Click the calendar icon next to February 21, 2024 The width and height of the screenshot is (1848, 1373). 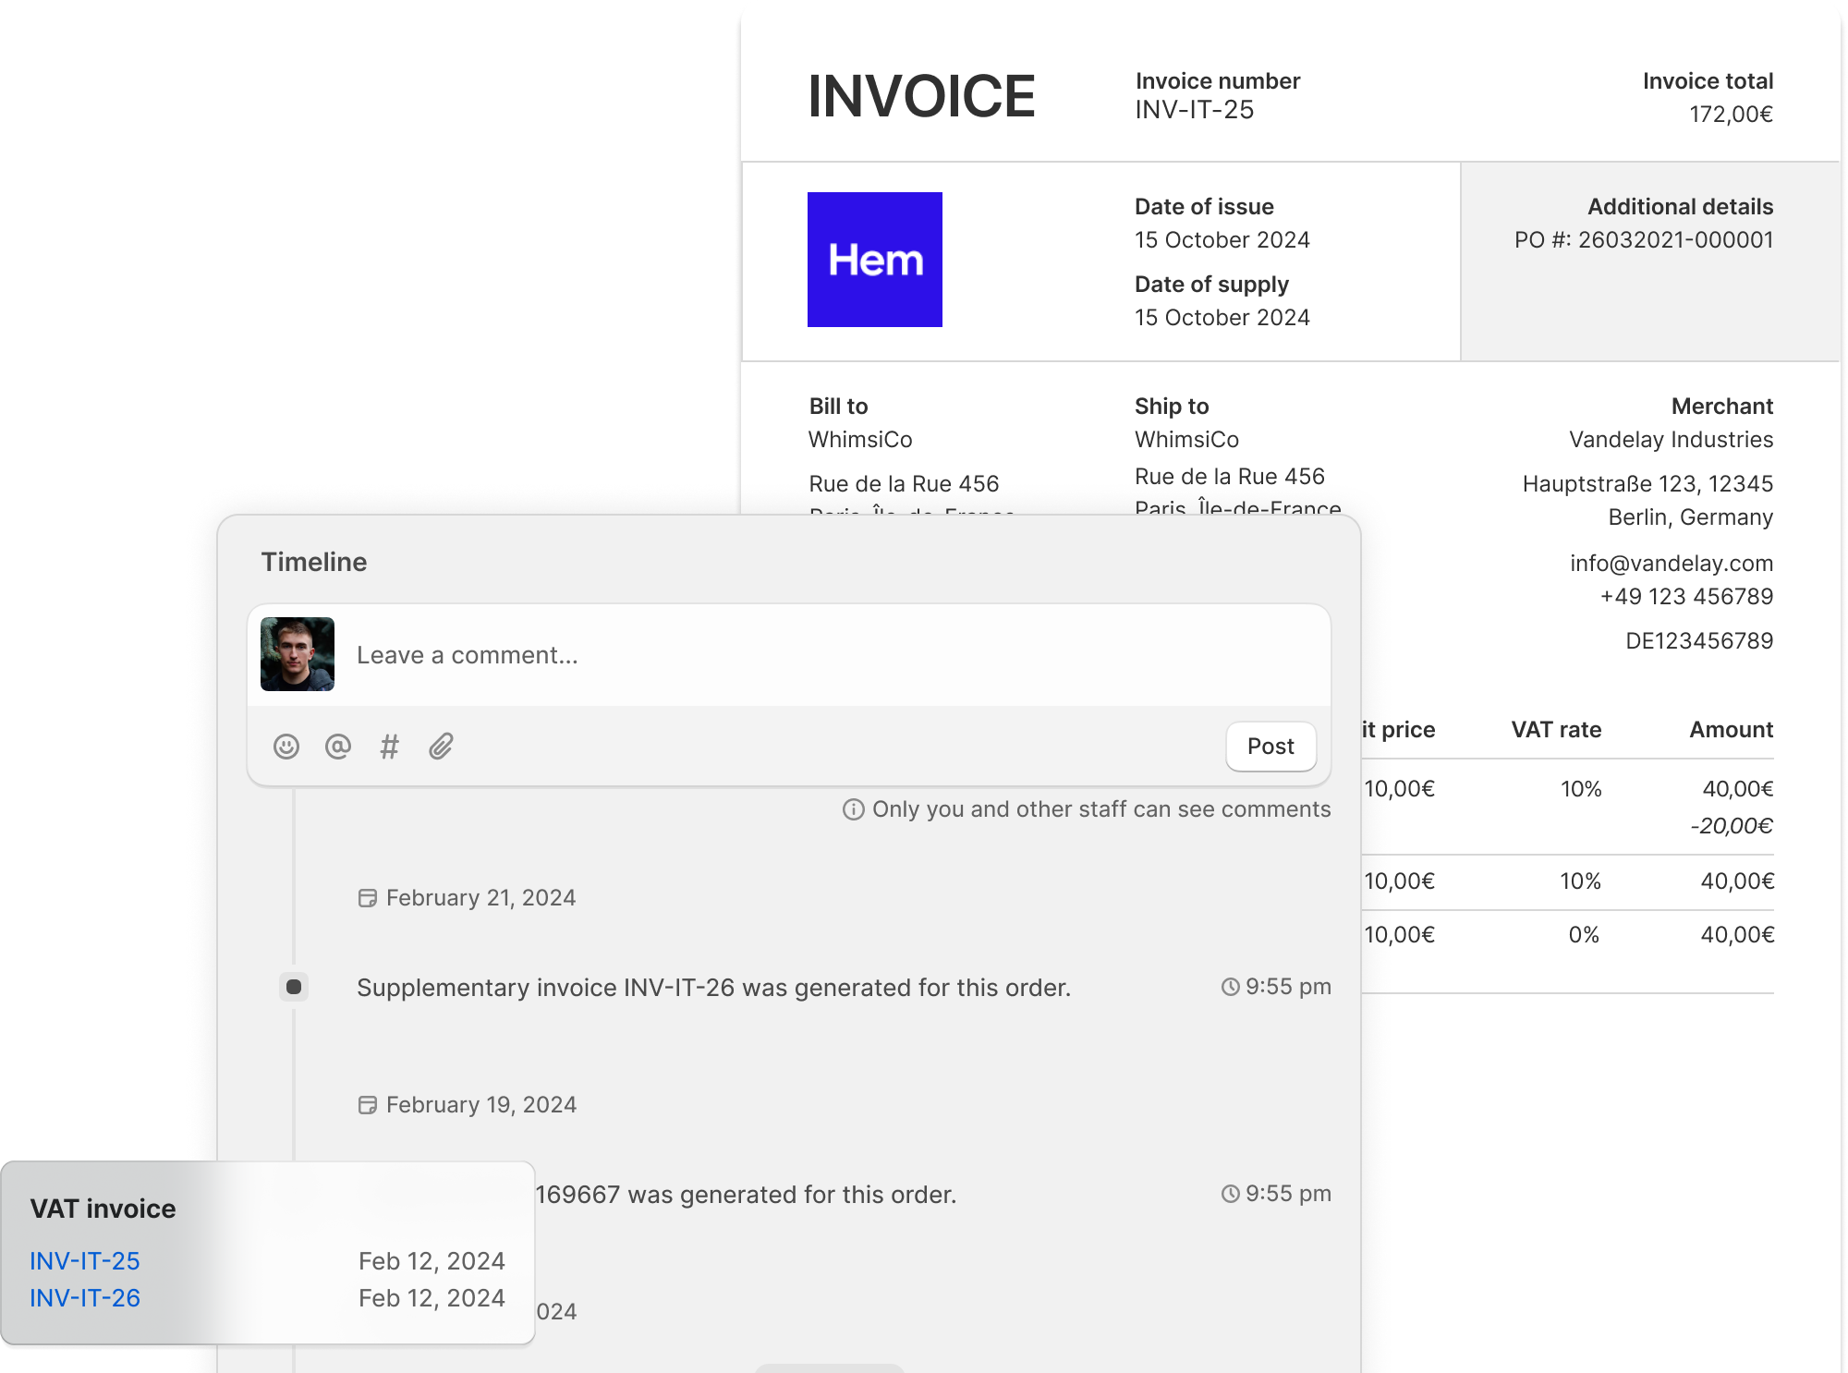click(368, 898)
